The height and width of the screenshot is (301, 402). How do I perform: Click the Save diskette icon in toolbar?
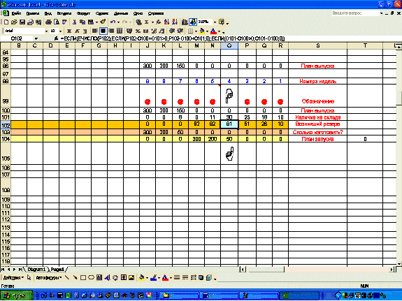tap(22, 22)
